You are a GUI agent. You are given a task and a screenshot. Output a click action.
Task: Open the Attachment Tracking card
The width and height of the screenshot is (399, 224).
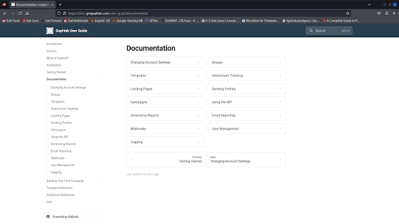tap(247, 76)
